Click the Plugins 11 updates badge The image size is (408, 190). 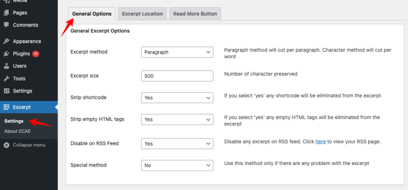[x=36, y=54]
